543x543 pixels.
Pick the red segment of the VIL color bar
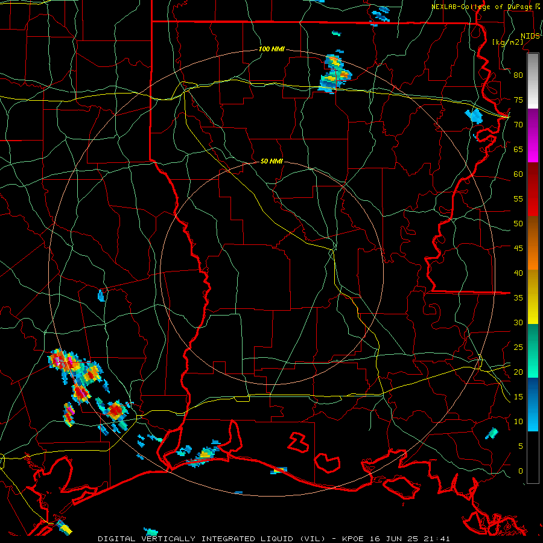pyautogui.click(x=533, y=189)
